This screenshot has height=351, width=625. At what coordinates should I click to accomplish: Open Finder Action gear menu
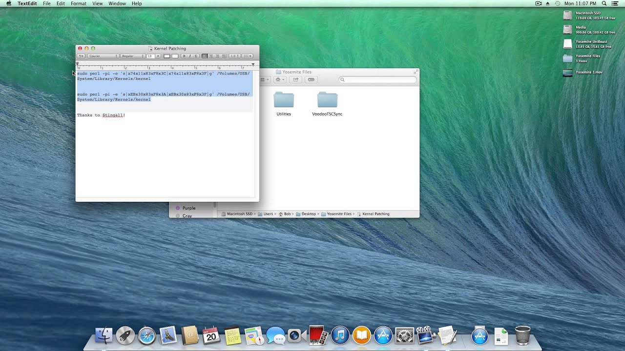[280, 79]
